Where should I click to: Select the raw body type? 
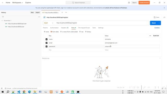[x=81, y=32]
